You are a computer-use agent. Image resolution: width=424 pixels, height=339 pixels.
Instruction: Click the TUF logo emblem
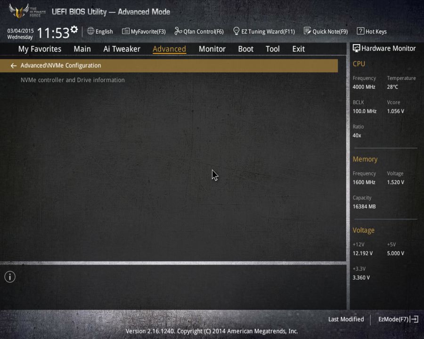[x=19, y=11]
